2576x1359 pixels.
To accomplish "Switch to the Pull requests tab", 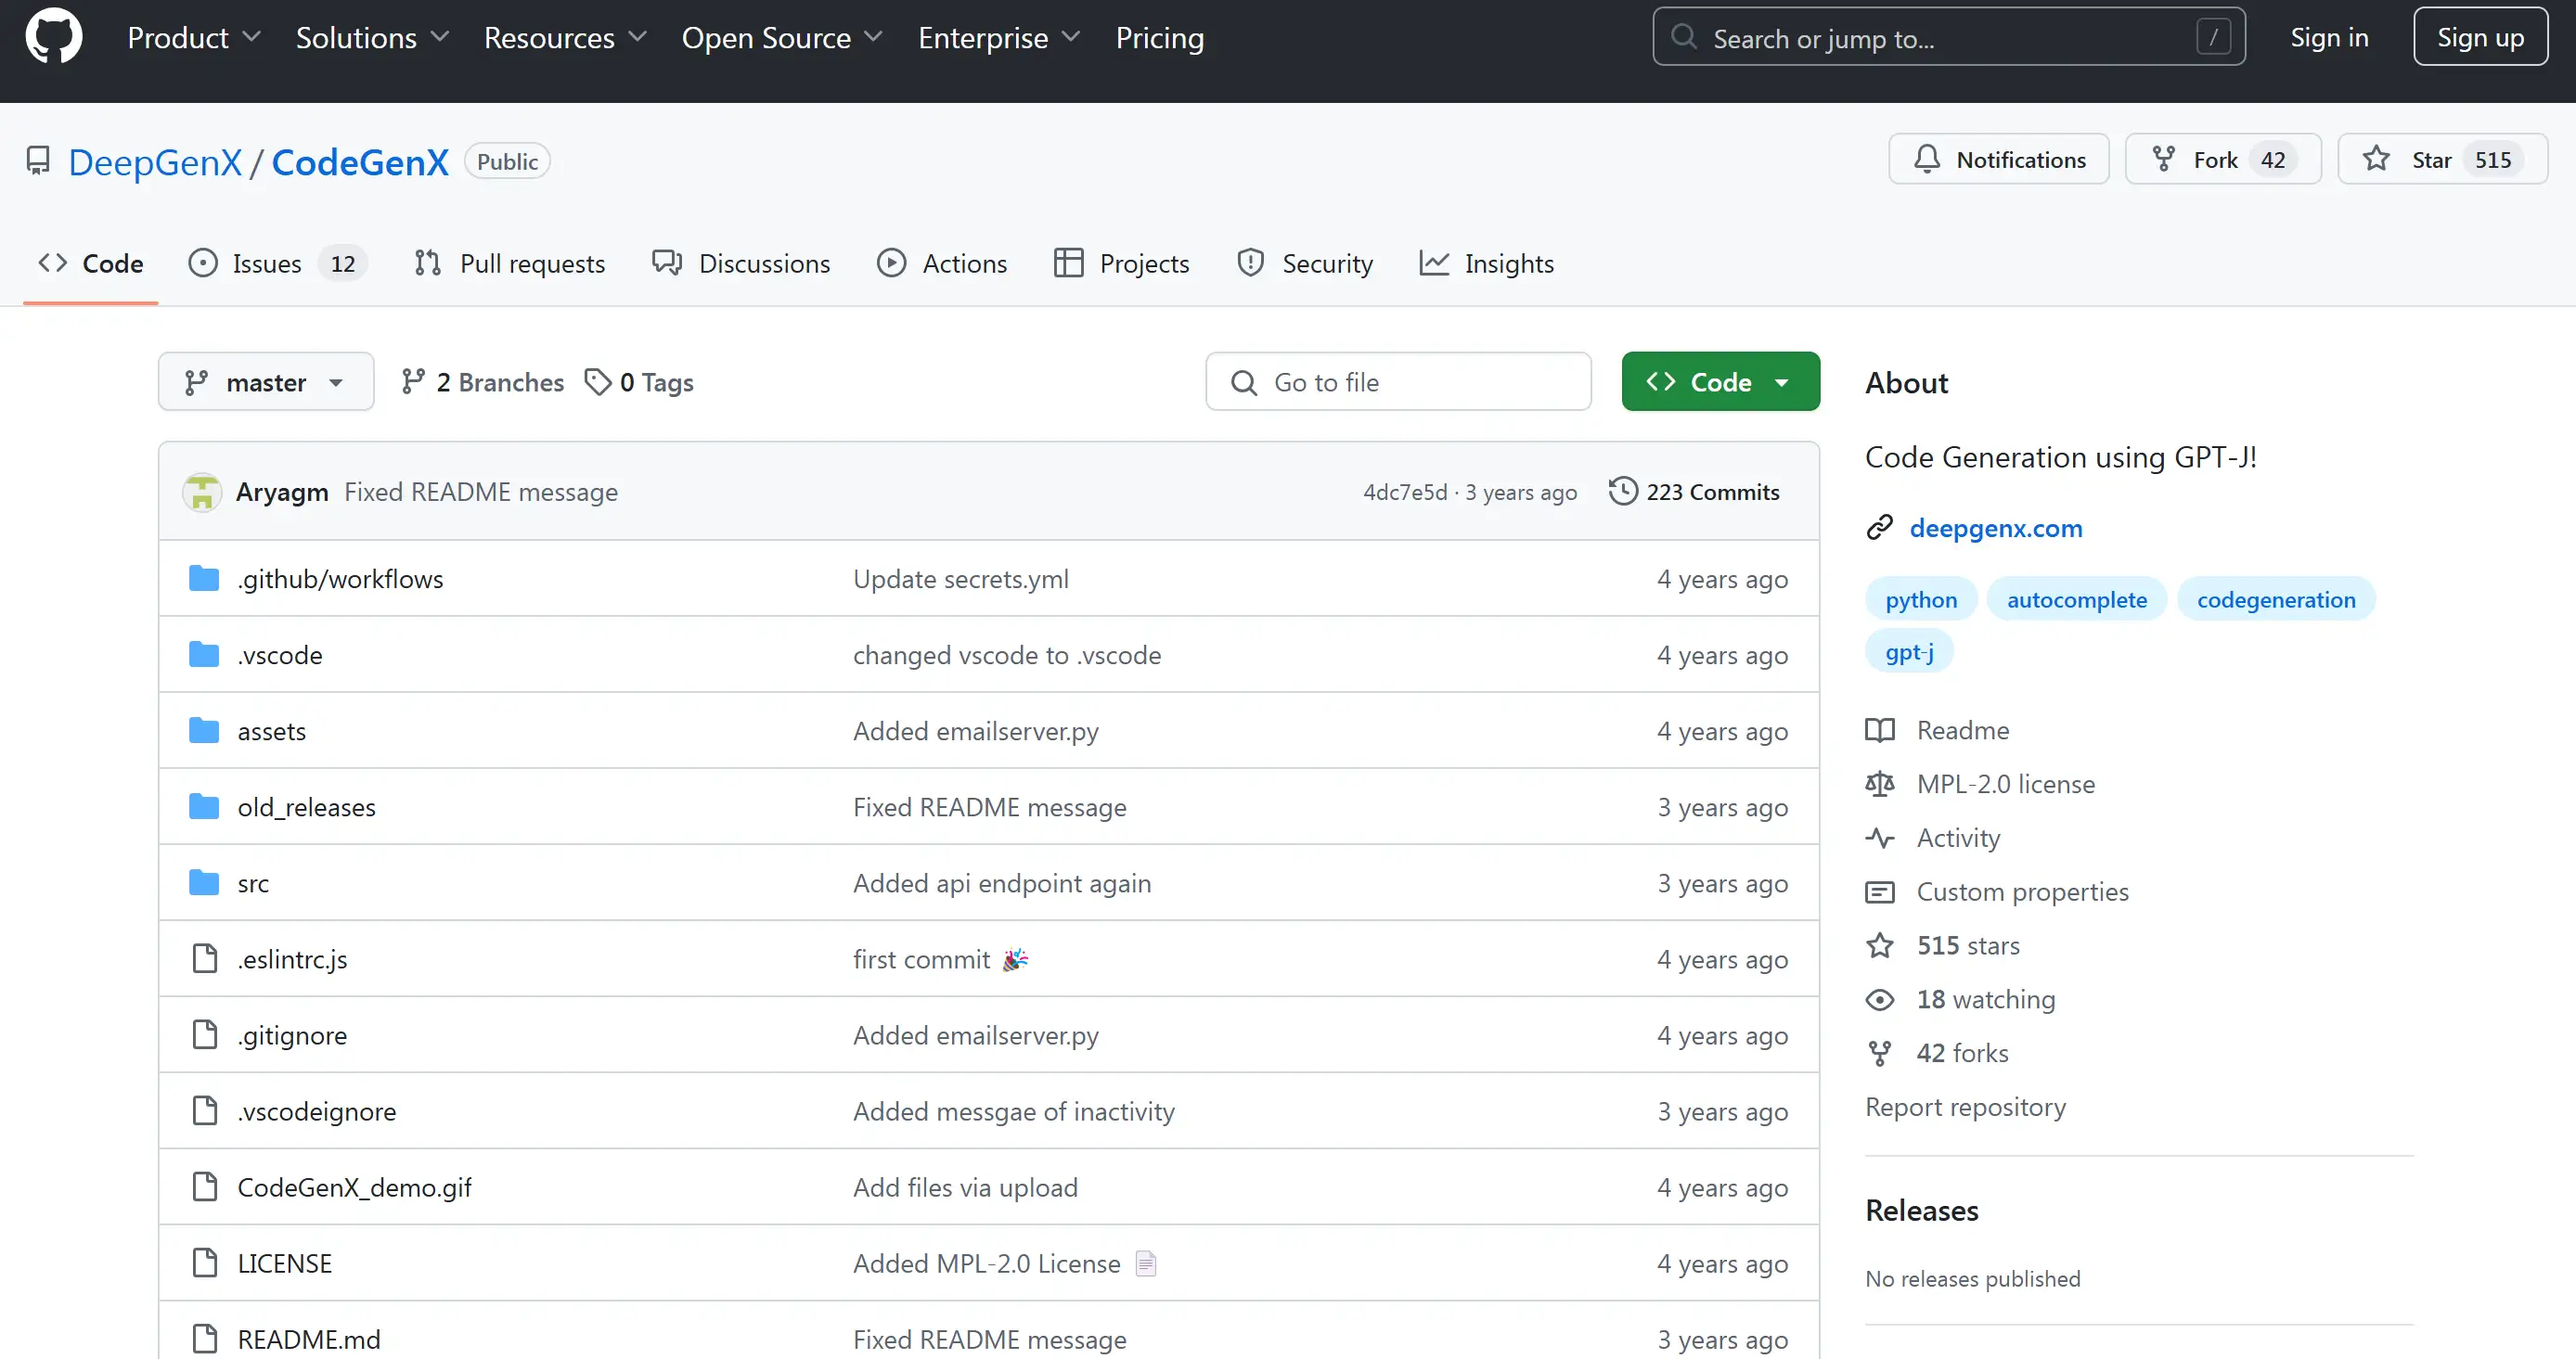I will pyautogui.click(x=510, y=264).
